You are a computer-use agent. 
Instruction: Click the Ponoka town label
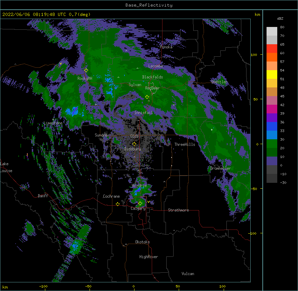pos(166,47)
